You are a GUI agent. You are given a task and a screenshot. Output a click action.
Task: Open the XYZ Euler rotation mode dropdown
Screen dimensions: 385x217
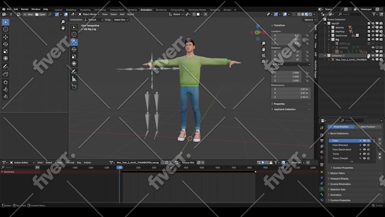pos(291,65)
